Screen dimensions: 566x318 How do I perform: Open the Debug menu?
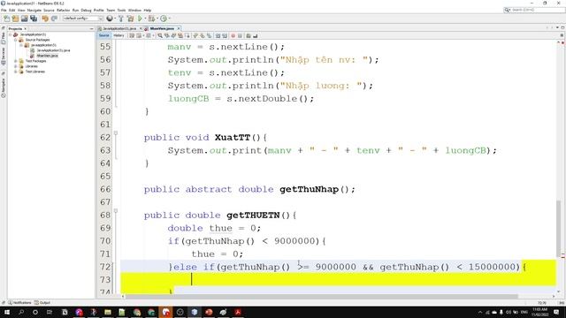86,10
